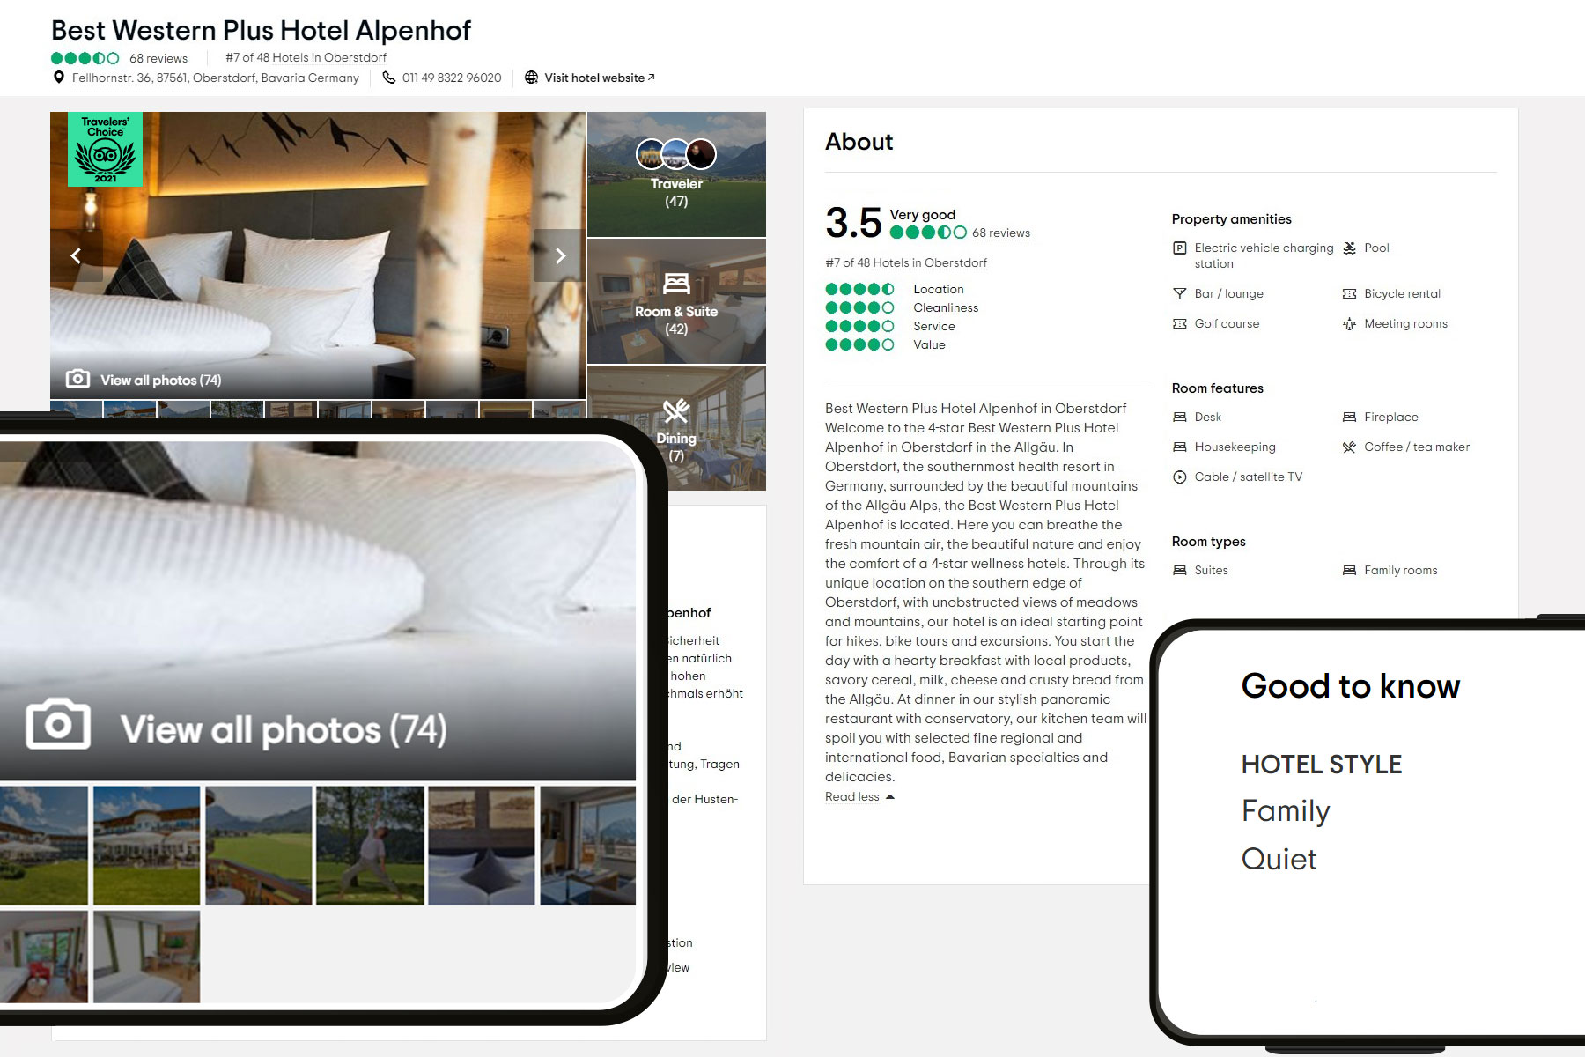Image resolution: width=1585 pixels, height=1057 pixels.
Task: Click the Travelers' Choice 2021 badge
Action: 105,149
